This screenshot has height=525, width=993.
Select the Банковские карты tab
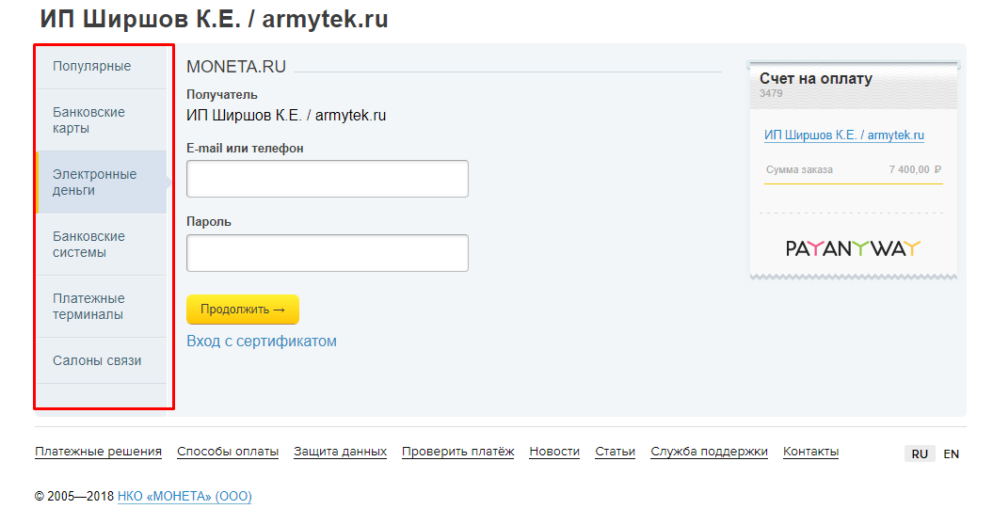pos(102,120)
